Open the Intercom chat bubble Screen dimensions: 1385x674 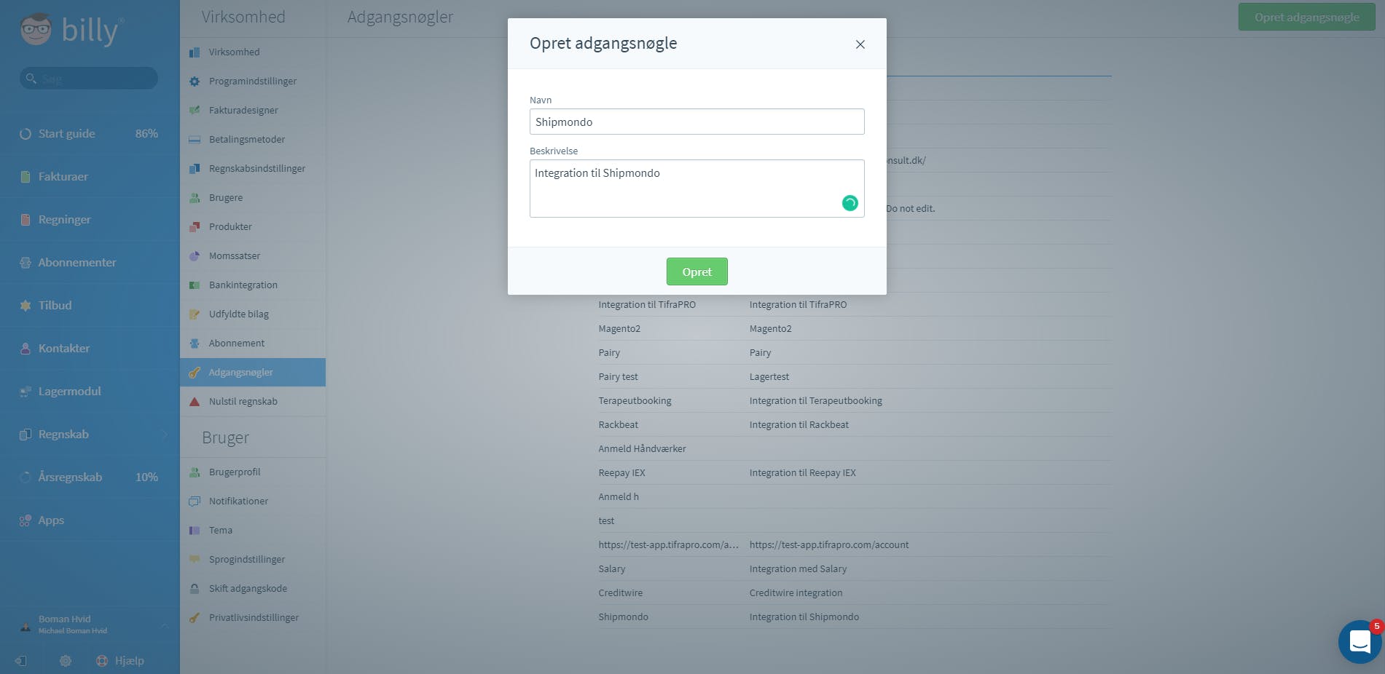1360,642
